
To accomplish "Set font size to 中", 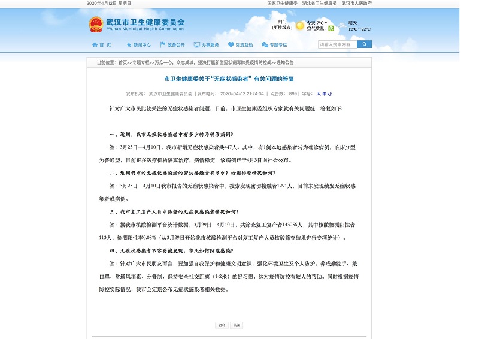I will [325, 94].
